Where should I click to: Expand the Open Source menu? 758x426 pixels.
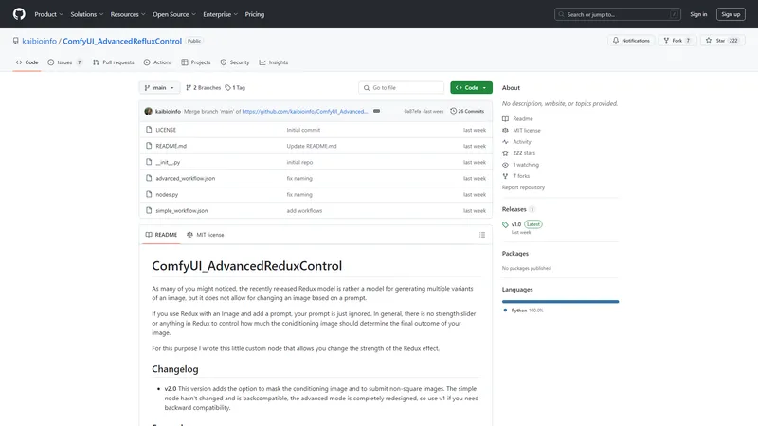click(174, 14)
